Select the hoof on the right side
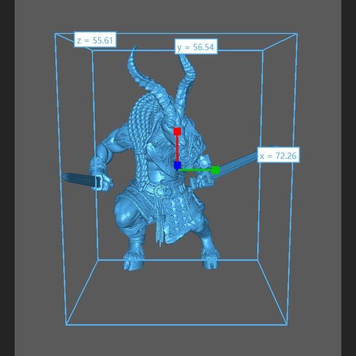 (x=210, y=261)
